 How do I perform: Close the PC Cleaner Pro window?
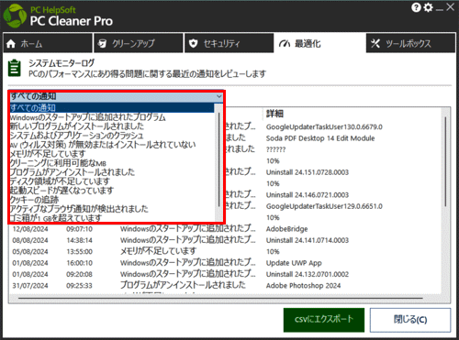click(450, 7)
